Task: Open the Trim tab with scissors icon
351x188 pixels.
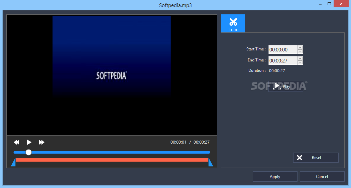Action: pyautogui.click(x=233, y=23)
